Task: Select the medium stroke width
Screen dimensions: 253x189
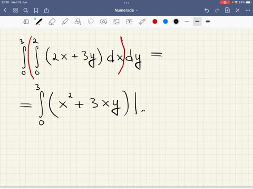Action: pos(197,22)
